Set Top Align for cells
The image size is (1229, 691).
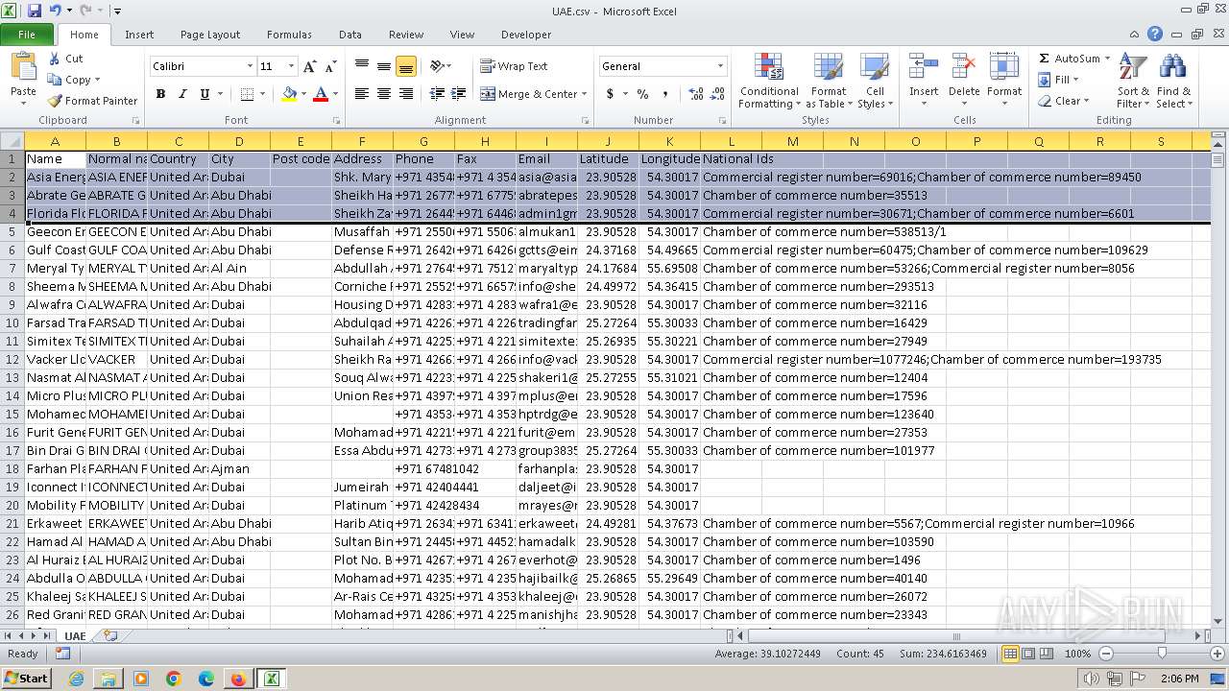362,66
